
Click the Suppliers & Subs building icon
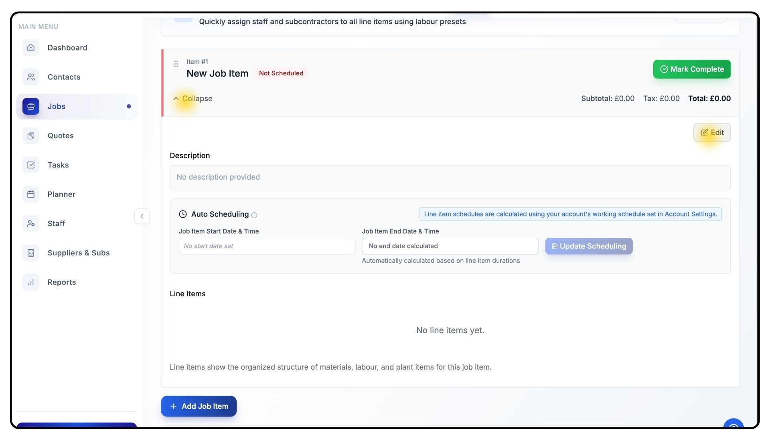pyautogui.click(x=31, y=253)
